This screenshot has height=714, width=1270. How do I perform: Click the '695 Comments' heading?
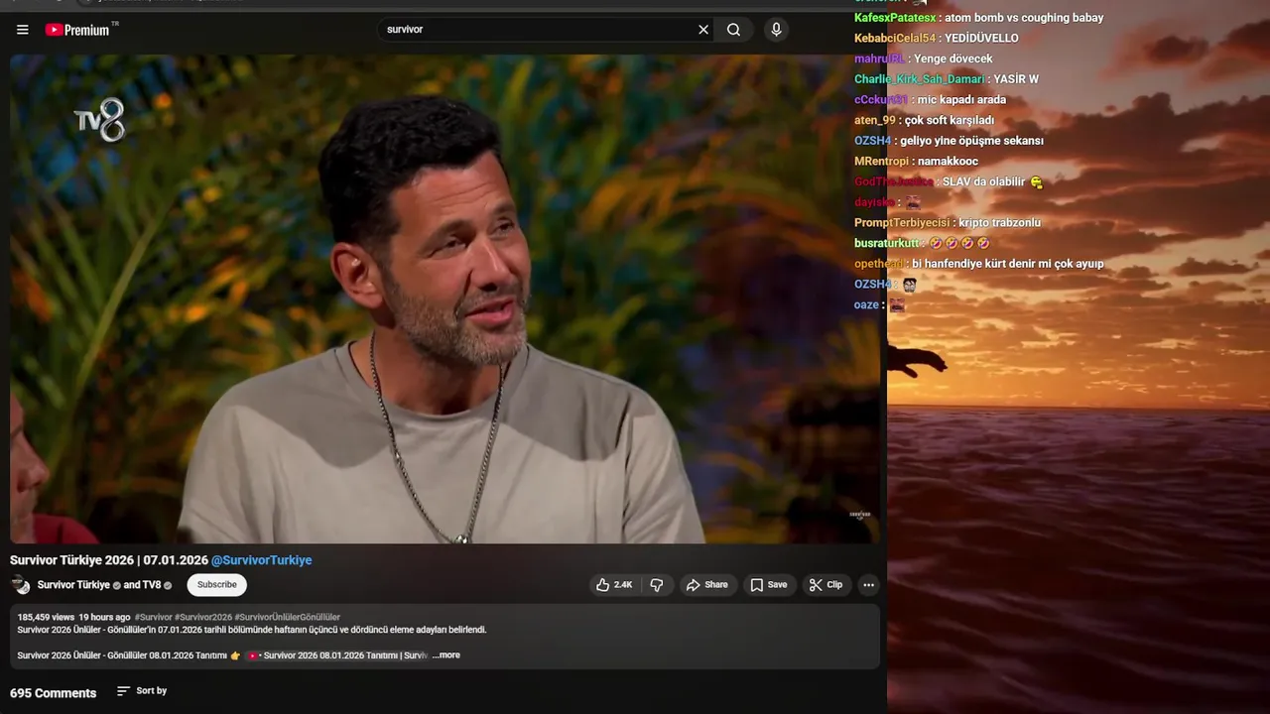[53, 693]
